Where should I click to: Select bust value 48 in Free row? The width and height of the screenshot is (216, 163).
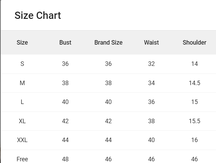pos(65,159)
